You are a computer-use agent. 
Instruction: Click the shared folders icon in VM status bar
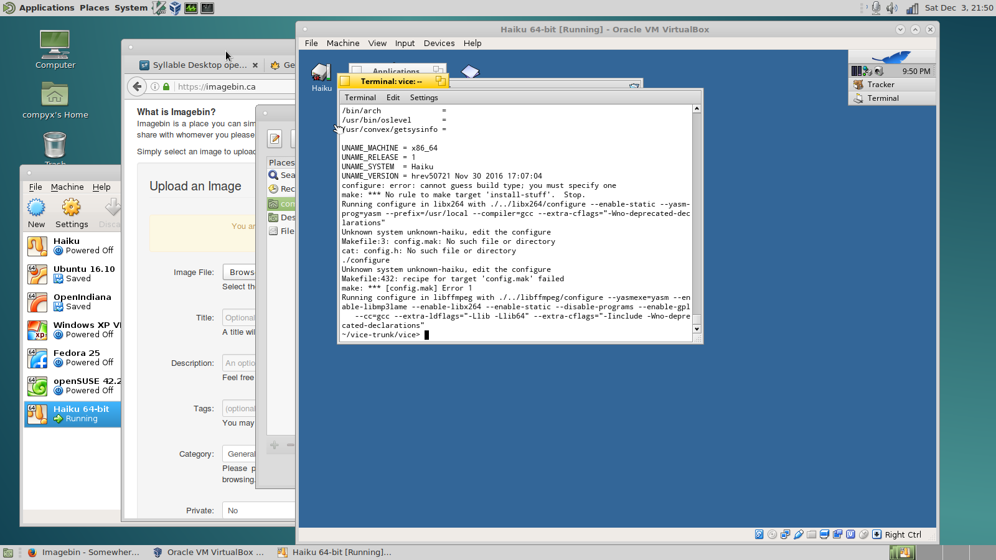coord(811,534)
